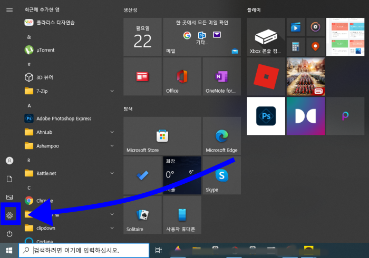Screen dimensions: 369x258
Task: Open the Movies & TV small tile
Action: (x=296, y=27)
